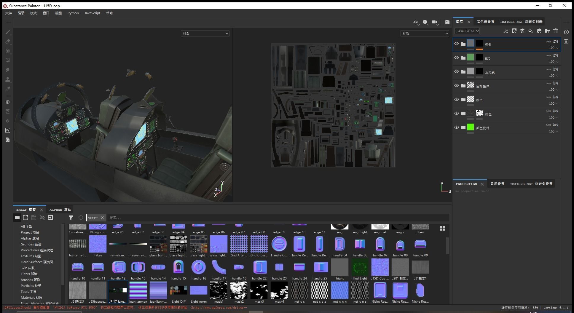Switch to the 着色器设置 tab
Image resolution: width=574 pixels, height=313 pixels.
pyautogui.click(x=485, y=22)
